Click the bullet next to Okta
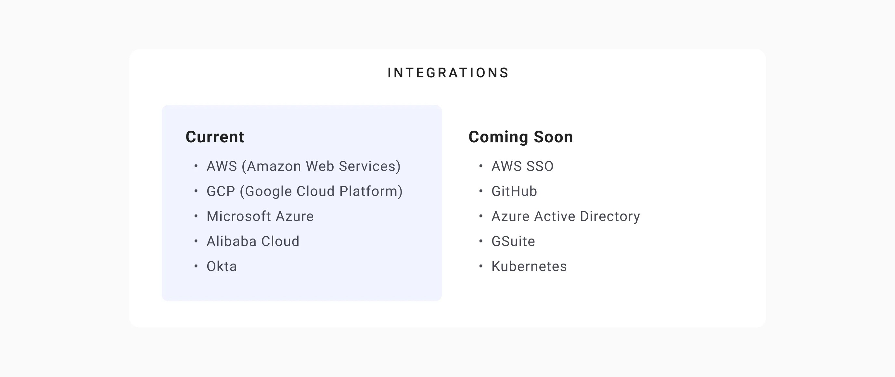Screen dimensions: 895x377 [196, 266]
